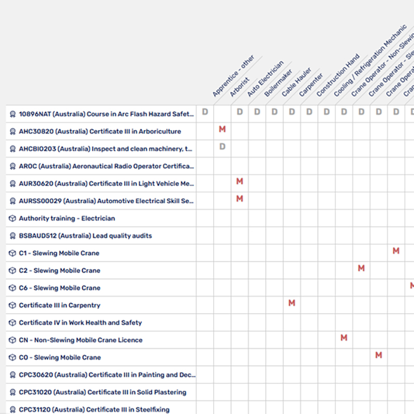The height and width of the screenshot is (414, 414).
Task: Select AROC Aeronautical Radio Operator Certificate row
Action: 106,166
